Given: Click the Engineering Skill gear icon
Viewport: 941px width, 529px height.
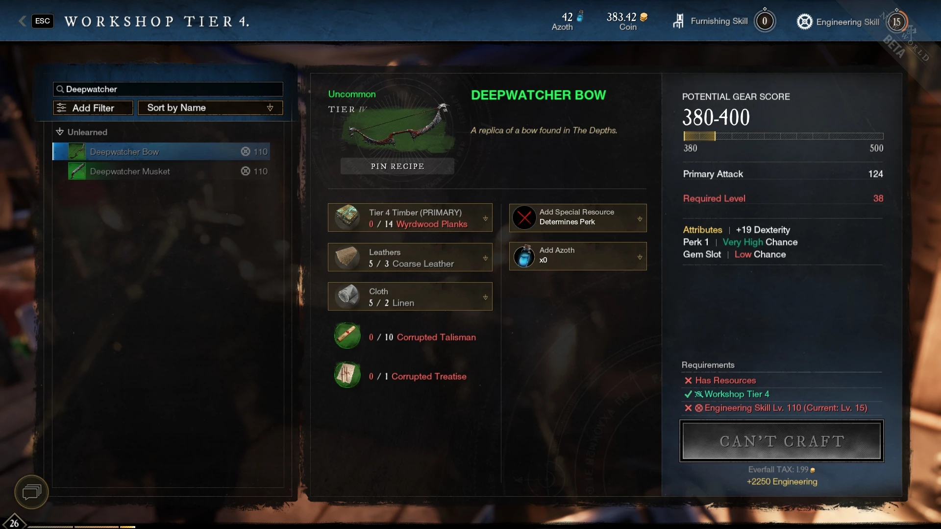Looking at the screenshot, I should click(x=804, y=22).
